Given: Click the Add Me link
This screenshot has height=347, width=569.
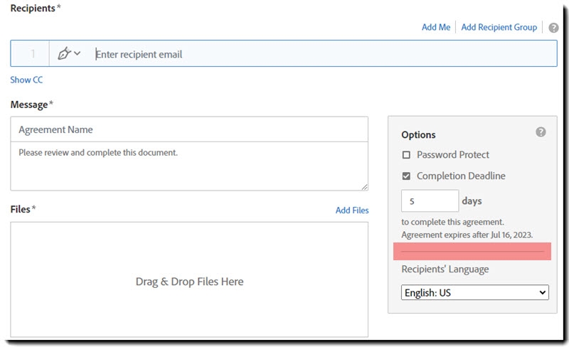Looking at the screenshot, I should pos(436,27).
